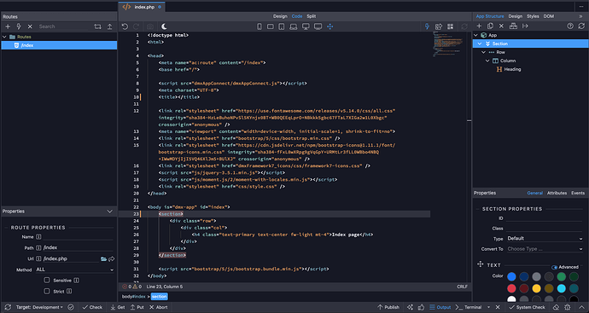
Task: Open the Method ALL dropdown
Action: pos(75,270)
